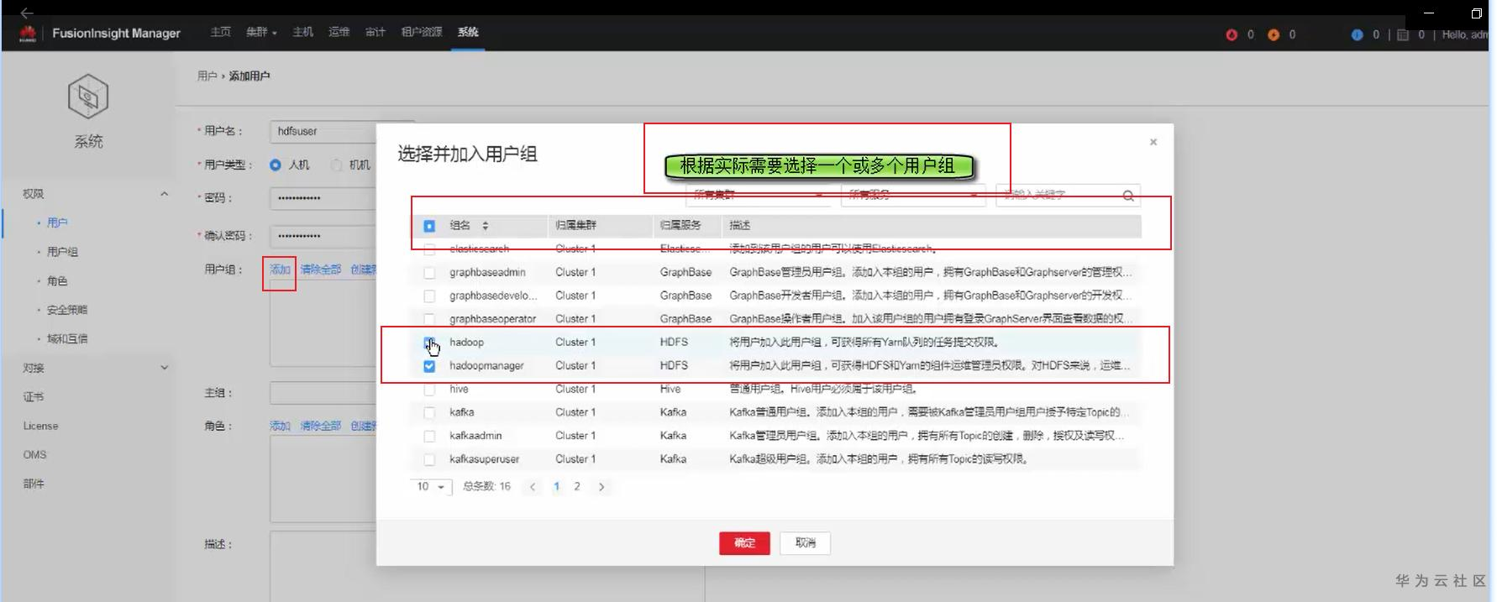This screenshot has width=1497, height=602.
Task: Select the 机机 user type radio
Action: (337, 165)
